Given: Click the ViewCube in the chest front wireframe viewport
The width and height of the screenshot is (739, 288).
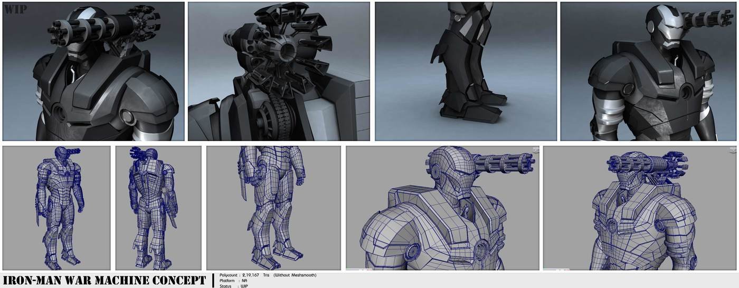Looking at the screenshot, I should coord(732,150).
